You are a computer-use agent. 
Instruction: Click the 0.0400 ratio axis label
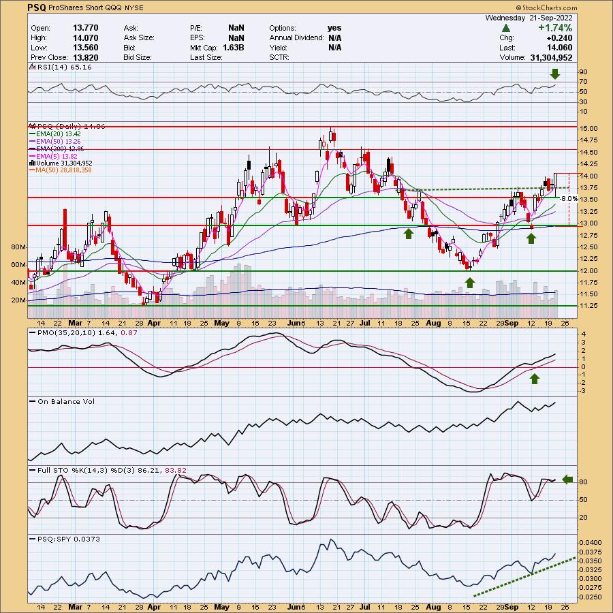pyautogui.click(x=590, y=543)
